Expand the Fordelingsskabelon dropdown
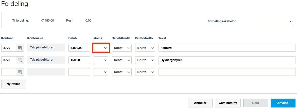The height and width of the screenshot is (109, 297). click(x=267, y=22)
